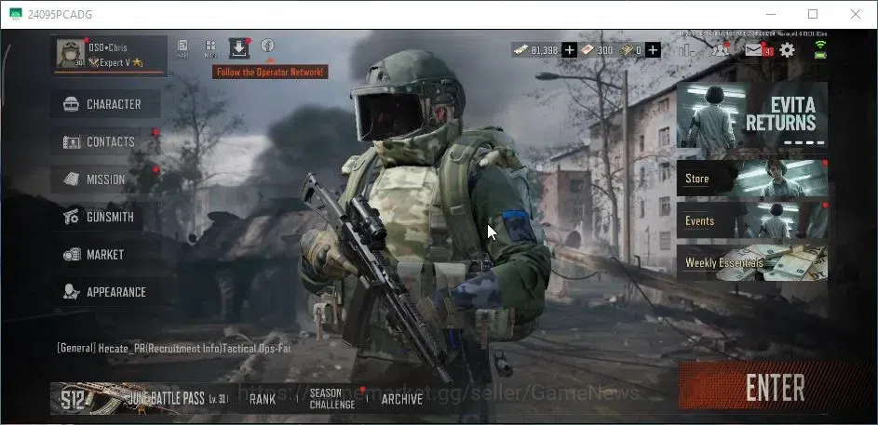Click the ID card icon beside CONTACTS
The image size is (878, 425).
click(x=71, y=142)
